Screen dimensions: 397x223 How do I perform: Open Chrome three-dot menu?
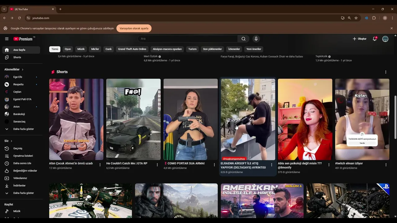pos(392,18)
